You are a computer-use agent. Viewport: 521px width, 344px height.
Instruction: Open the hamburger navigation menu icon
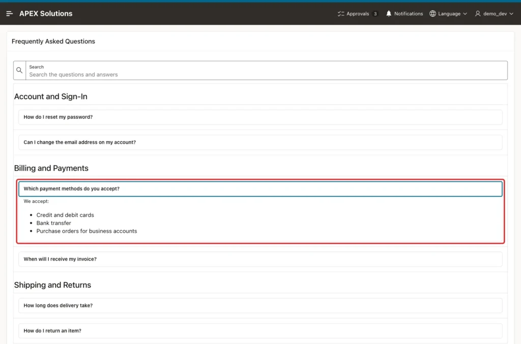(x=9, y=14)
